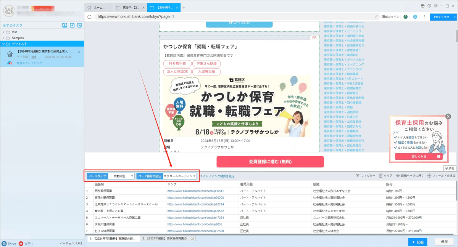
Task: Click the gift icon in title bar
Action: tap(423, 5)
